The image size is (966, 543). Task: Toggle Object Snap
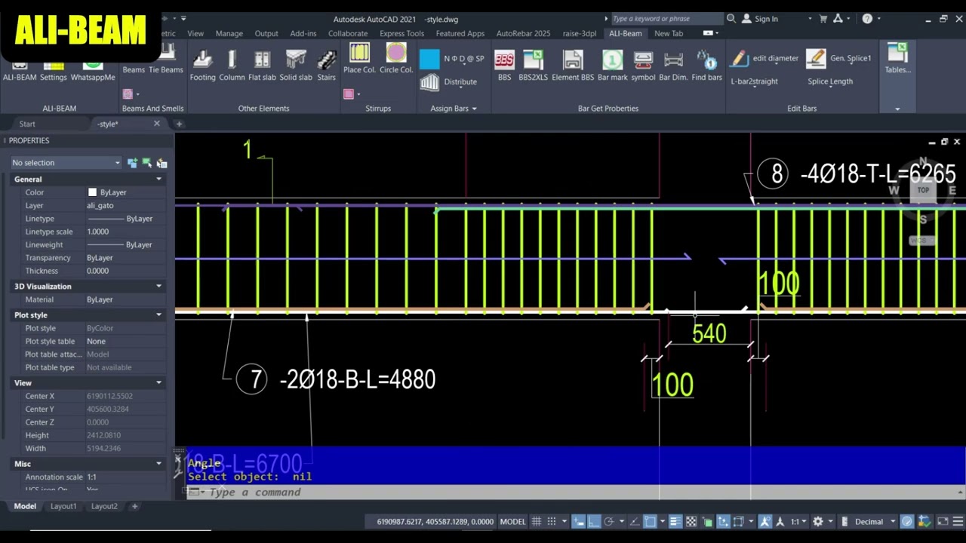coord(650,521)
